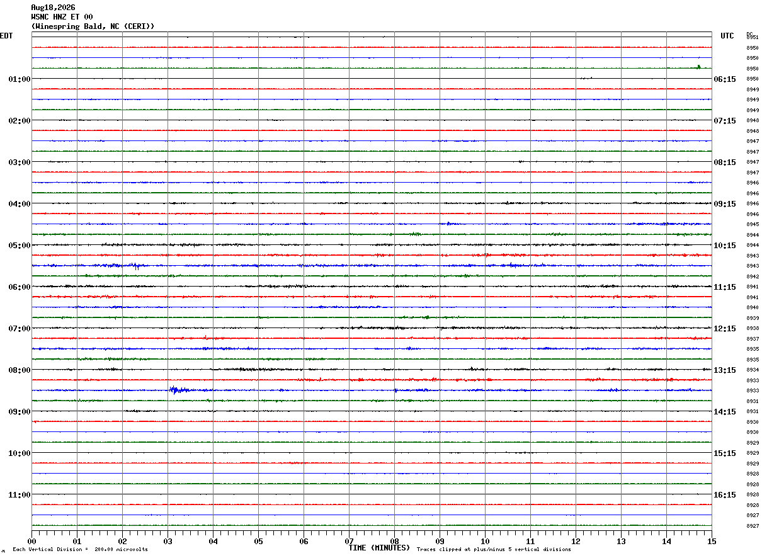The image size is (762, 558).
Task: Click the Aug18,2026 date header
Action: (x=53, y=8)
